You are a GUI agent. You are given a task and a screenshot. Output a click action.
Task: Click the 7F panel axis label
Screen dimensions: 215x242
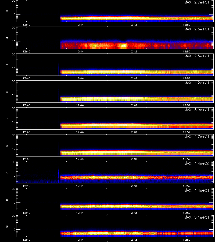[x=7, y=172]
